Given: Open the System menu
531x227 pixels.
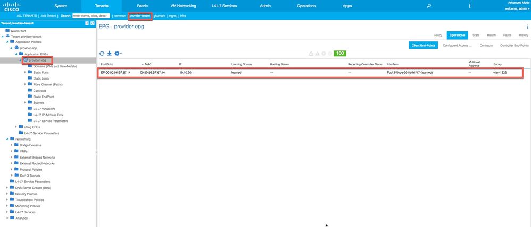Looking at the screenshot, I should [x=61, y=6].
